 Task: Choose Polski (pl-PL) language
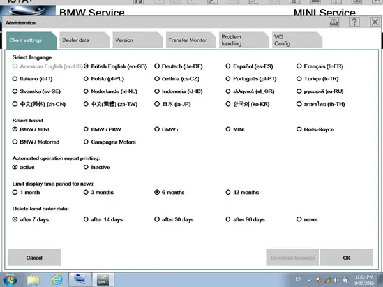[103, 79]
